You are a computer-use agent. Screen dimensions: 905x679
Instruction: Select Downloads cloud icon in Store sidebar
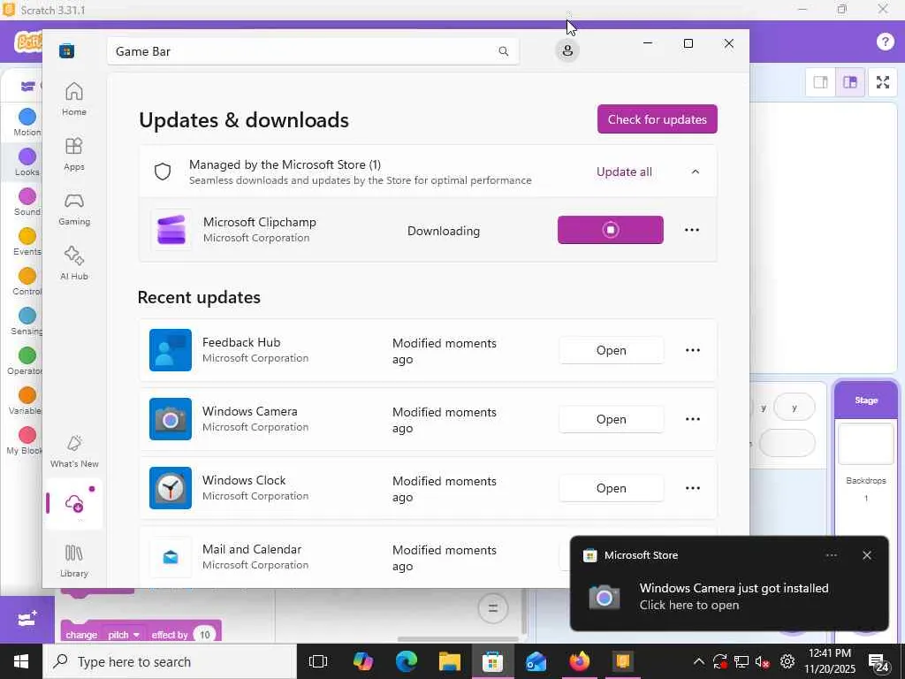point(74,503)
